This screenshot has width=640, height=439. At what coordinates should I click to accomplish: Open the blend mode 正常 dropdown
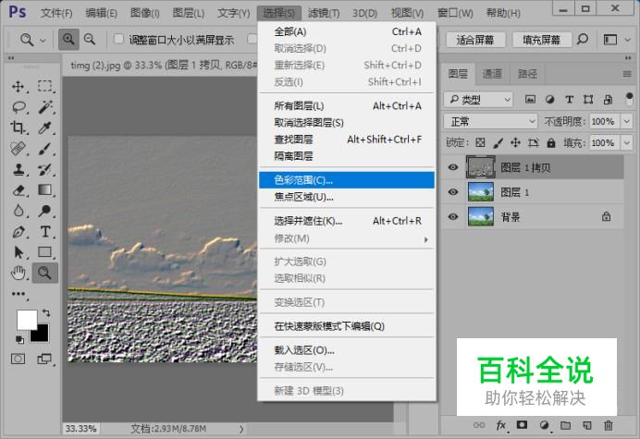(490, 121)
